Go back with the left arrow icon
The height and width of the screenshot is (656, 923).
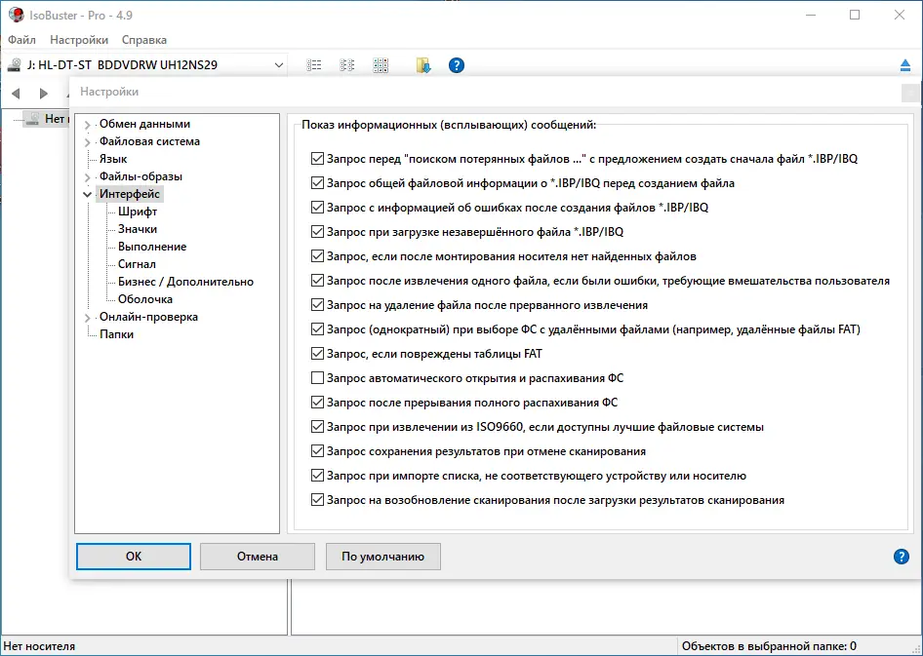click(x=16, y=94)
